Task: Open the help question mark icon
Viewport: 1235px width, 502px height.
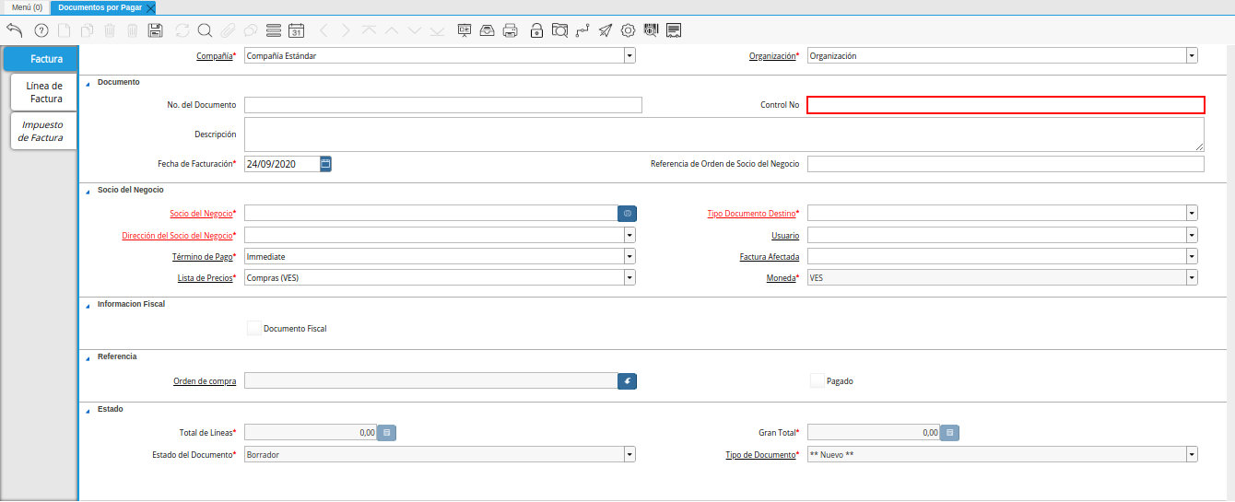Action: point(41,30)
